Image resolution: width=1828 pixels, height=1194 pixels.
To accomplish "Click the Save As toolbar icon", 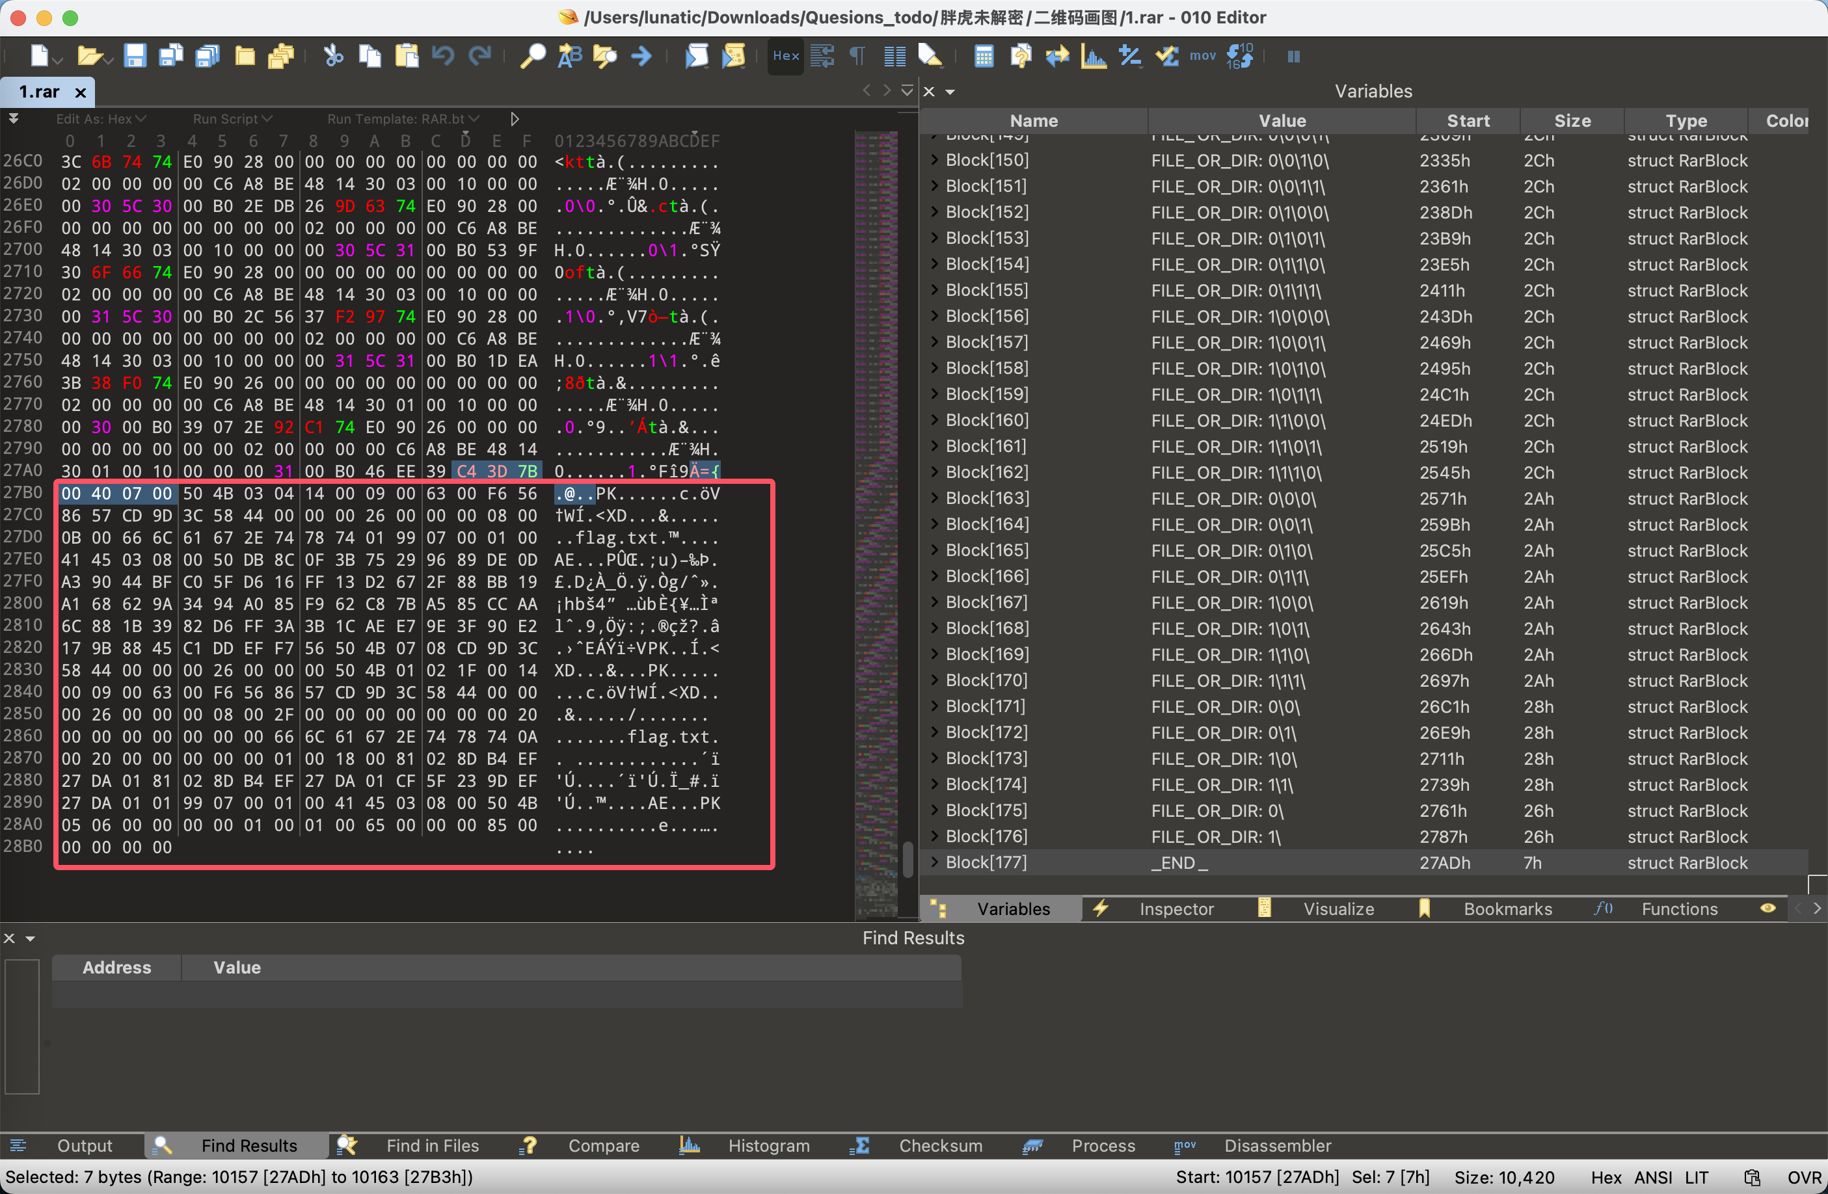I will 170,56.
